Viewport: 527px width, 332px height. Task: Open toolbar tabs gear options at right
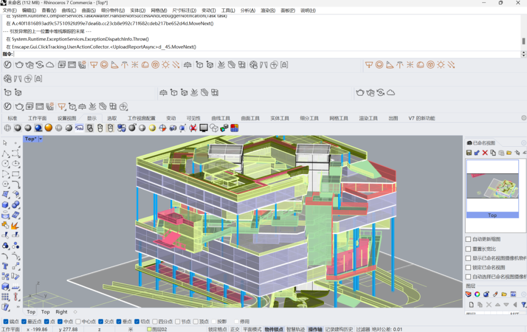click(524, 118)
